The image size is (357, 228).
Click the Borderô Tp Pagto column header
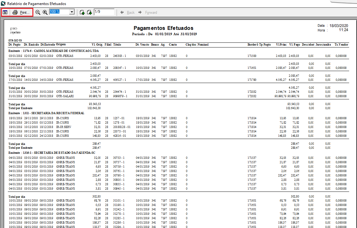click(x=259, y=45)
